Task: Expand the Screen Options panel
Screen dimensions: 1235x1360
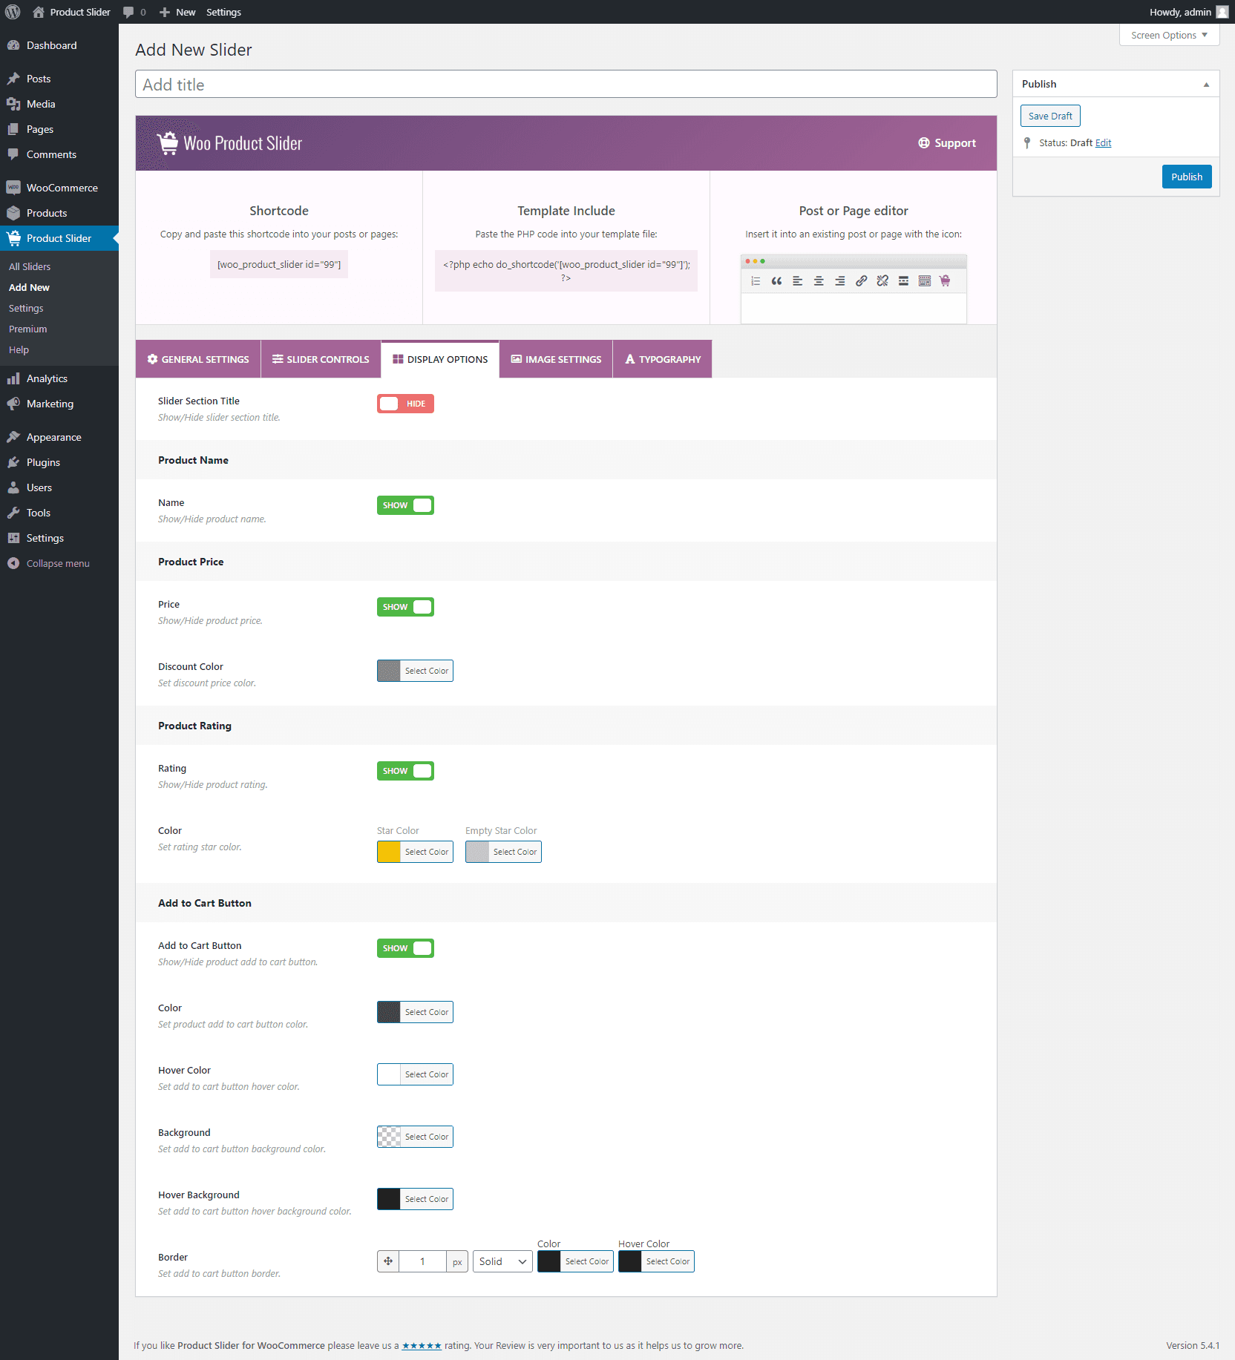Action: point(1169,35)
